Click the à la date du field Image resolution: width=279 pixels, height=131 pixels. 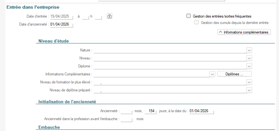point(202,111)
